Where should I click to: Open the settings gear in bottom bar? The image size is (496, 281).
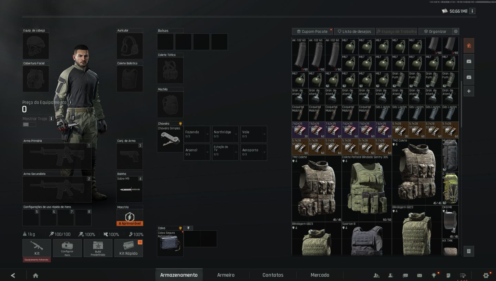click(x=486, y=275)
